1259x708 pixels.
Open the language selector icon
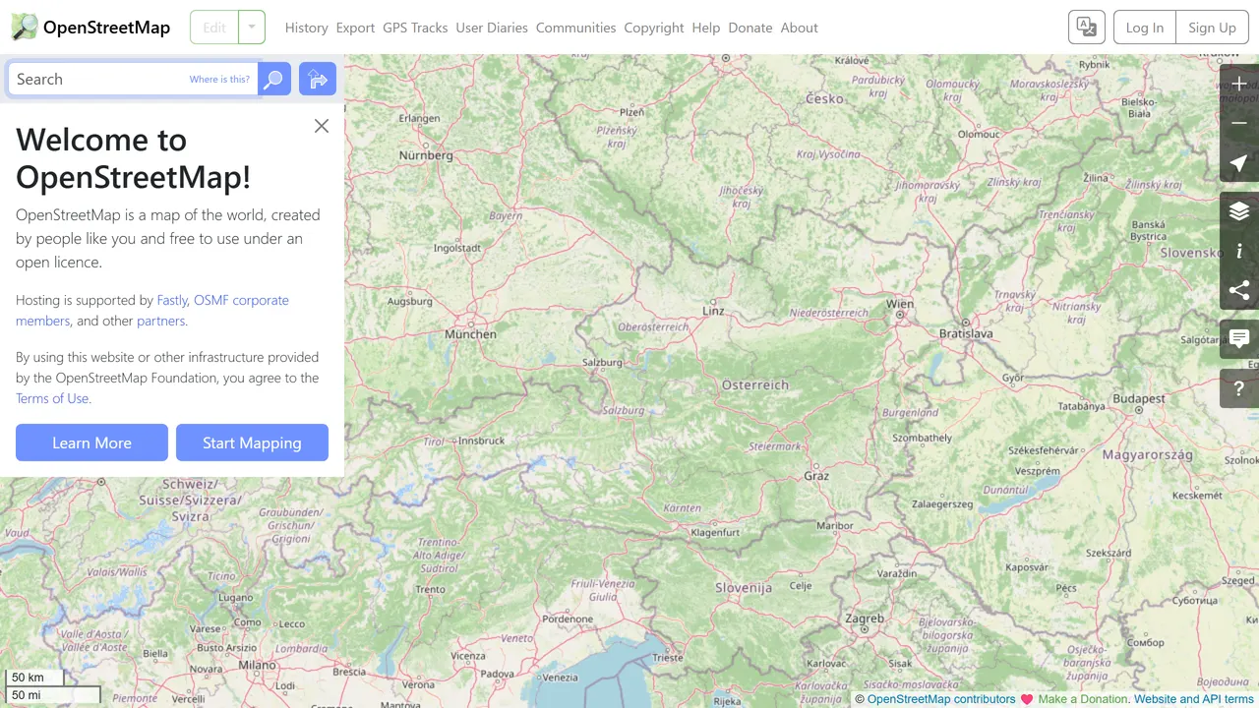[x=1087, y=28]
